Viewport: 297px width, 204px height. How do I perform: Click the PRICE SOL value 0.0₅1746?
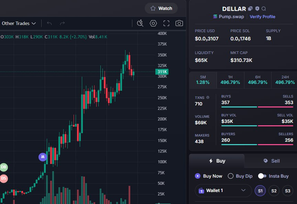240,39
